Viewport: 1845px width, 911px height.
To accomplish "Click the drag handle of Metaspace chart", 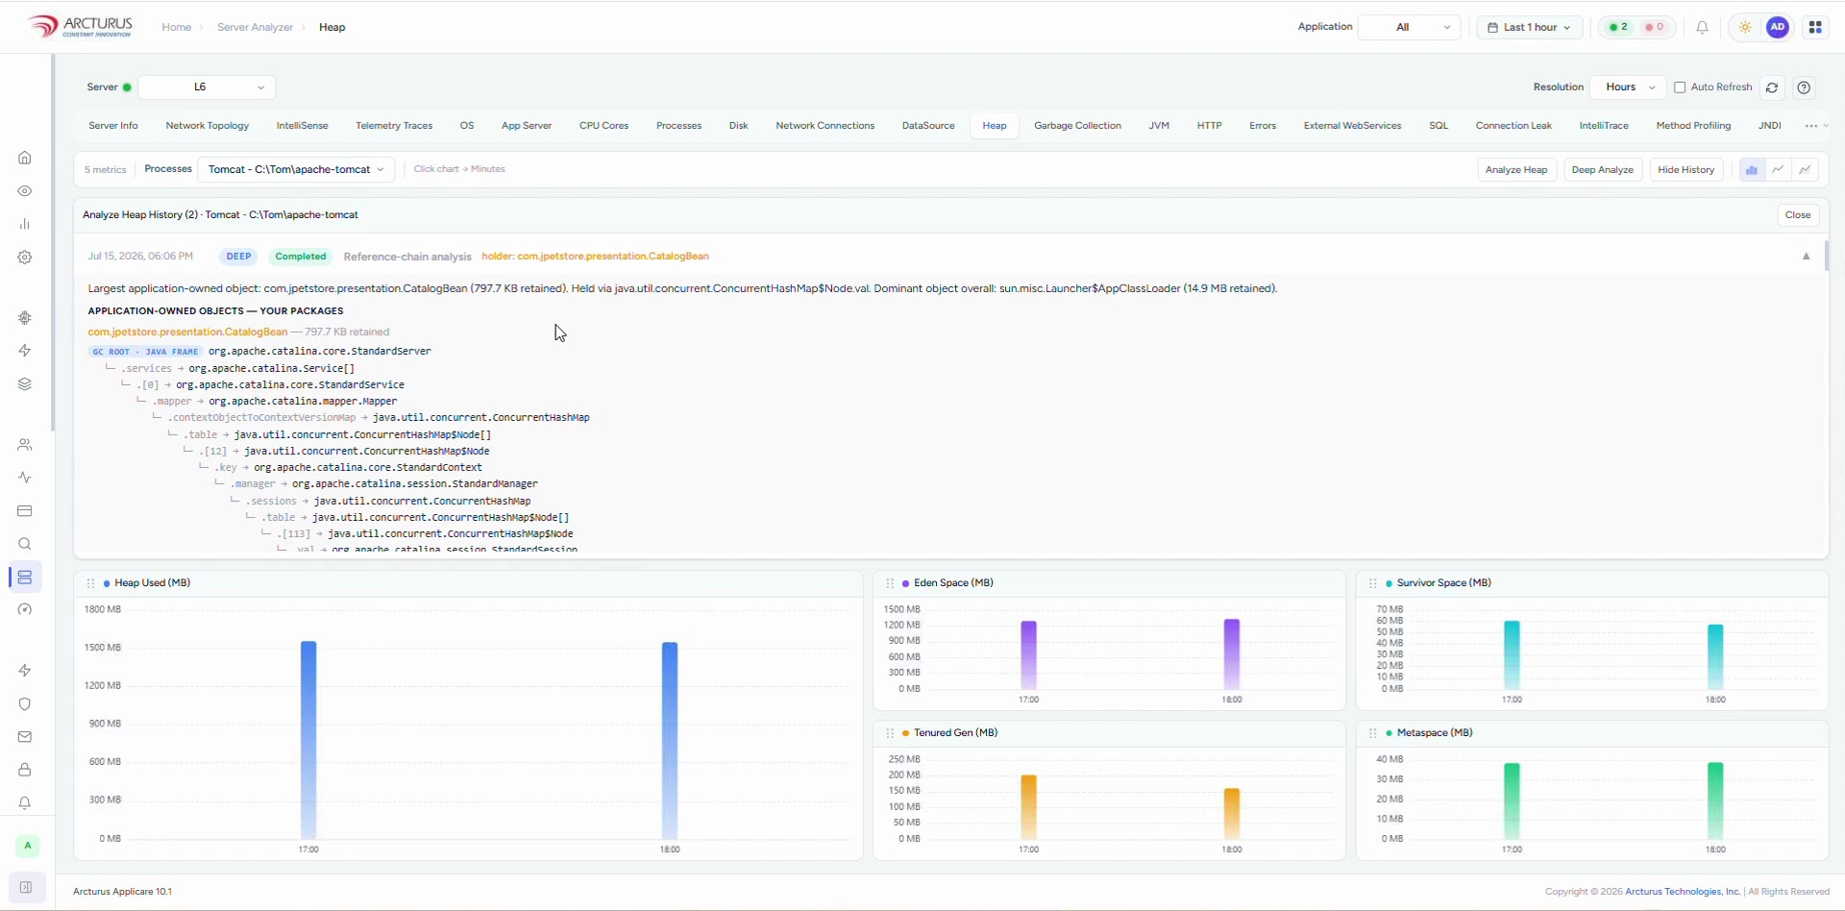I will 1373,733.
